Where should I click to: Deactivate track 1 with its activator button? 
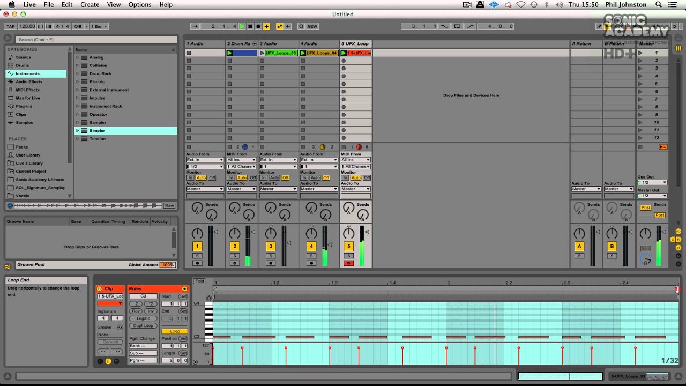point(197,247)
